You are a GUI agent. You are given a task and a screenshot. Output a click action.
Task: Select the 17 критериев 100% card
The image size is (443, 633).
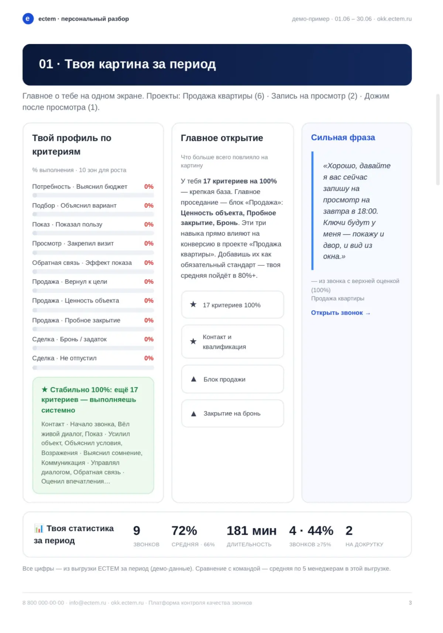click(x=233, y=305)
